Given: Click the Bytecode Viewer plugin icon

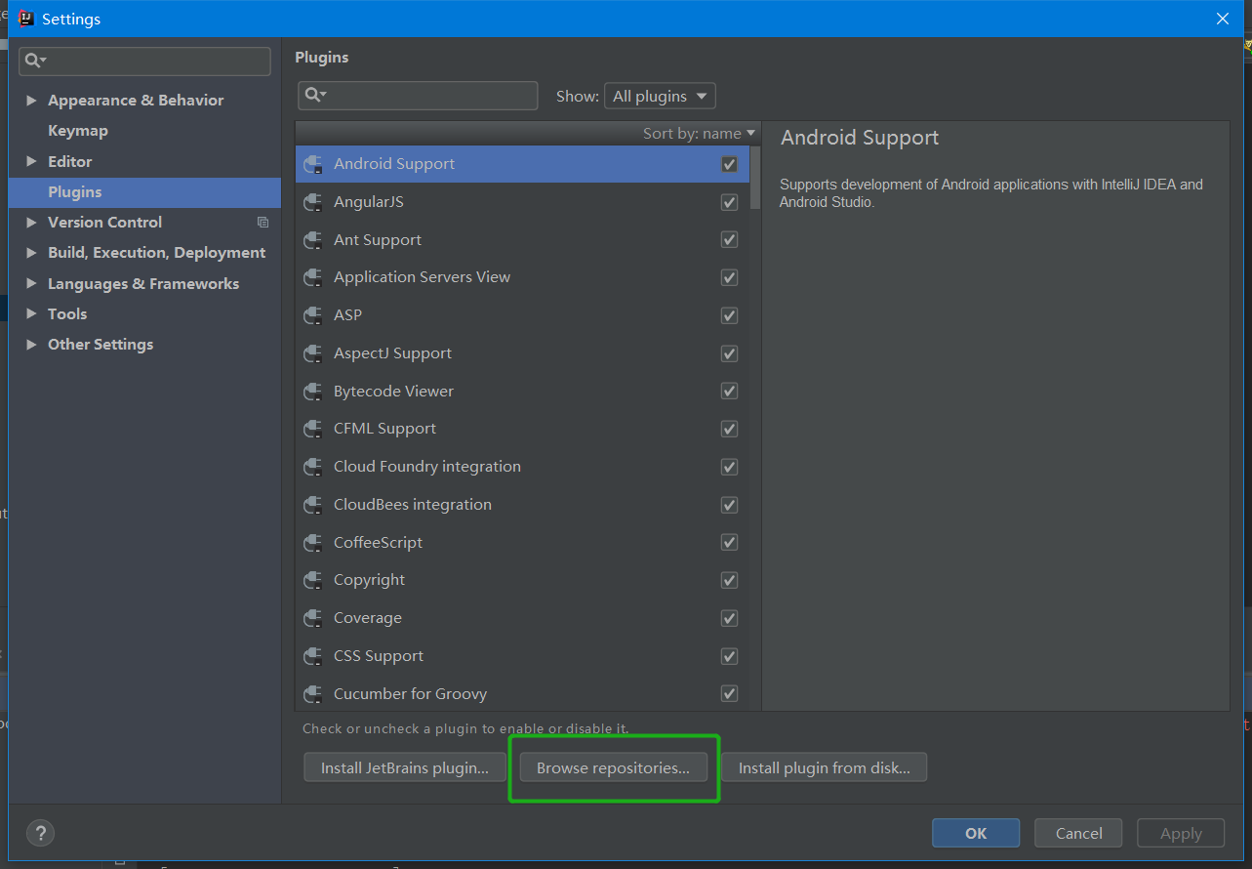Looking at the screenshot, I should tap(313, 392).
